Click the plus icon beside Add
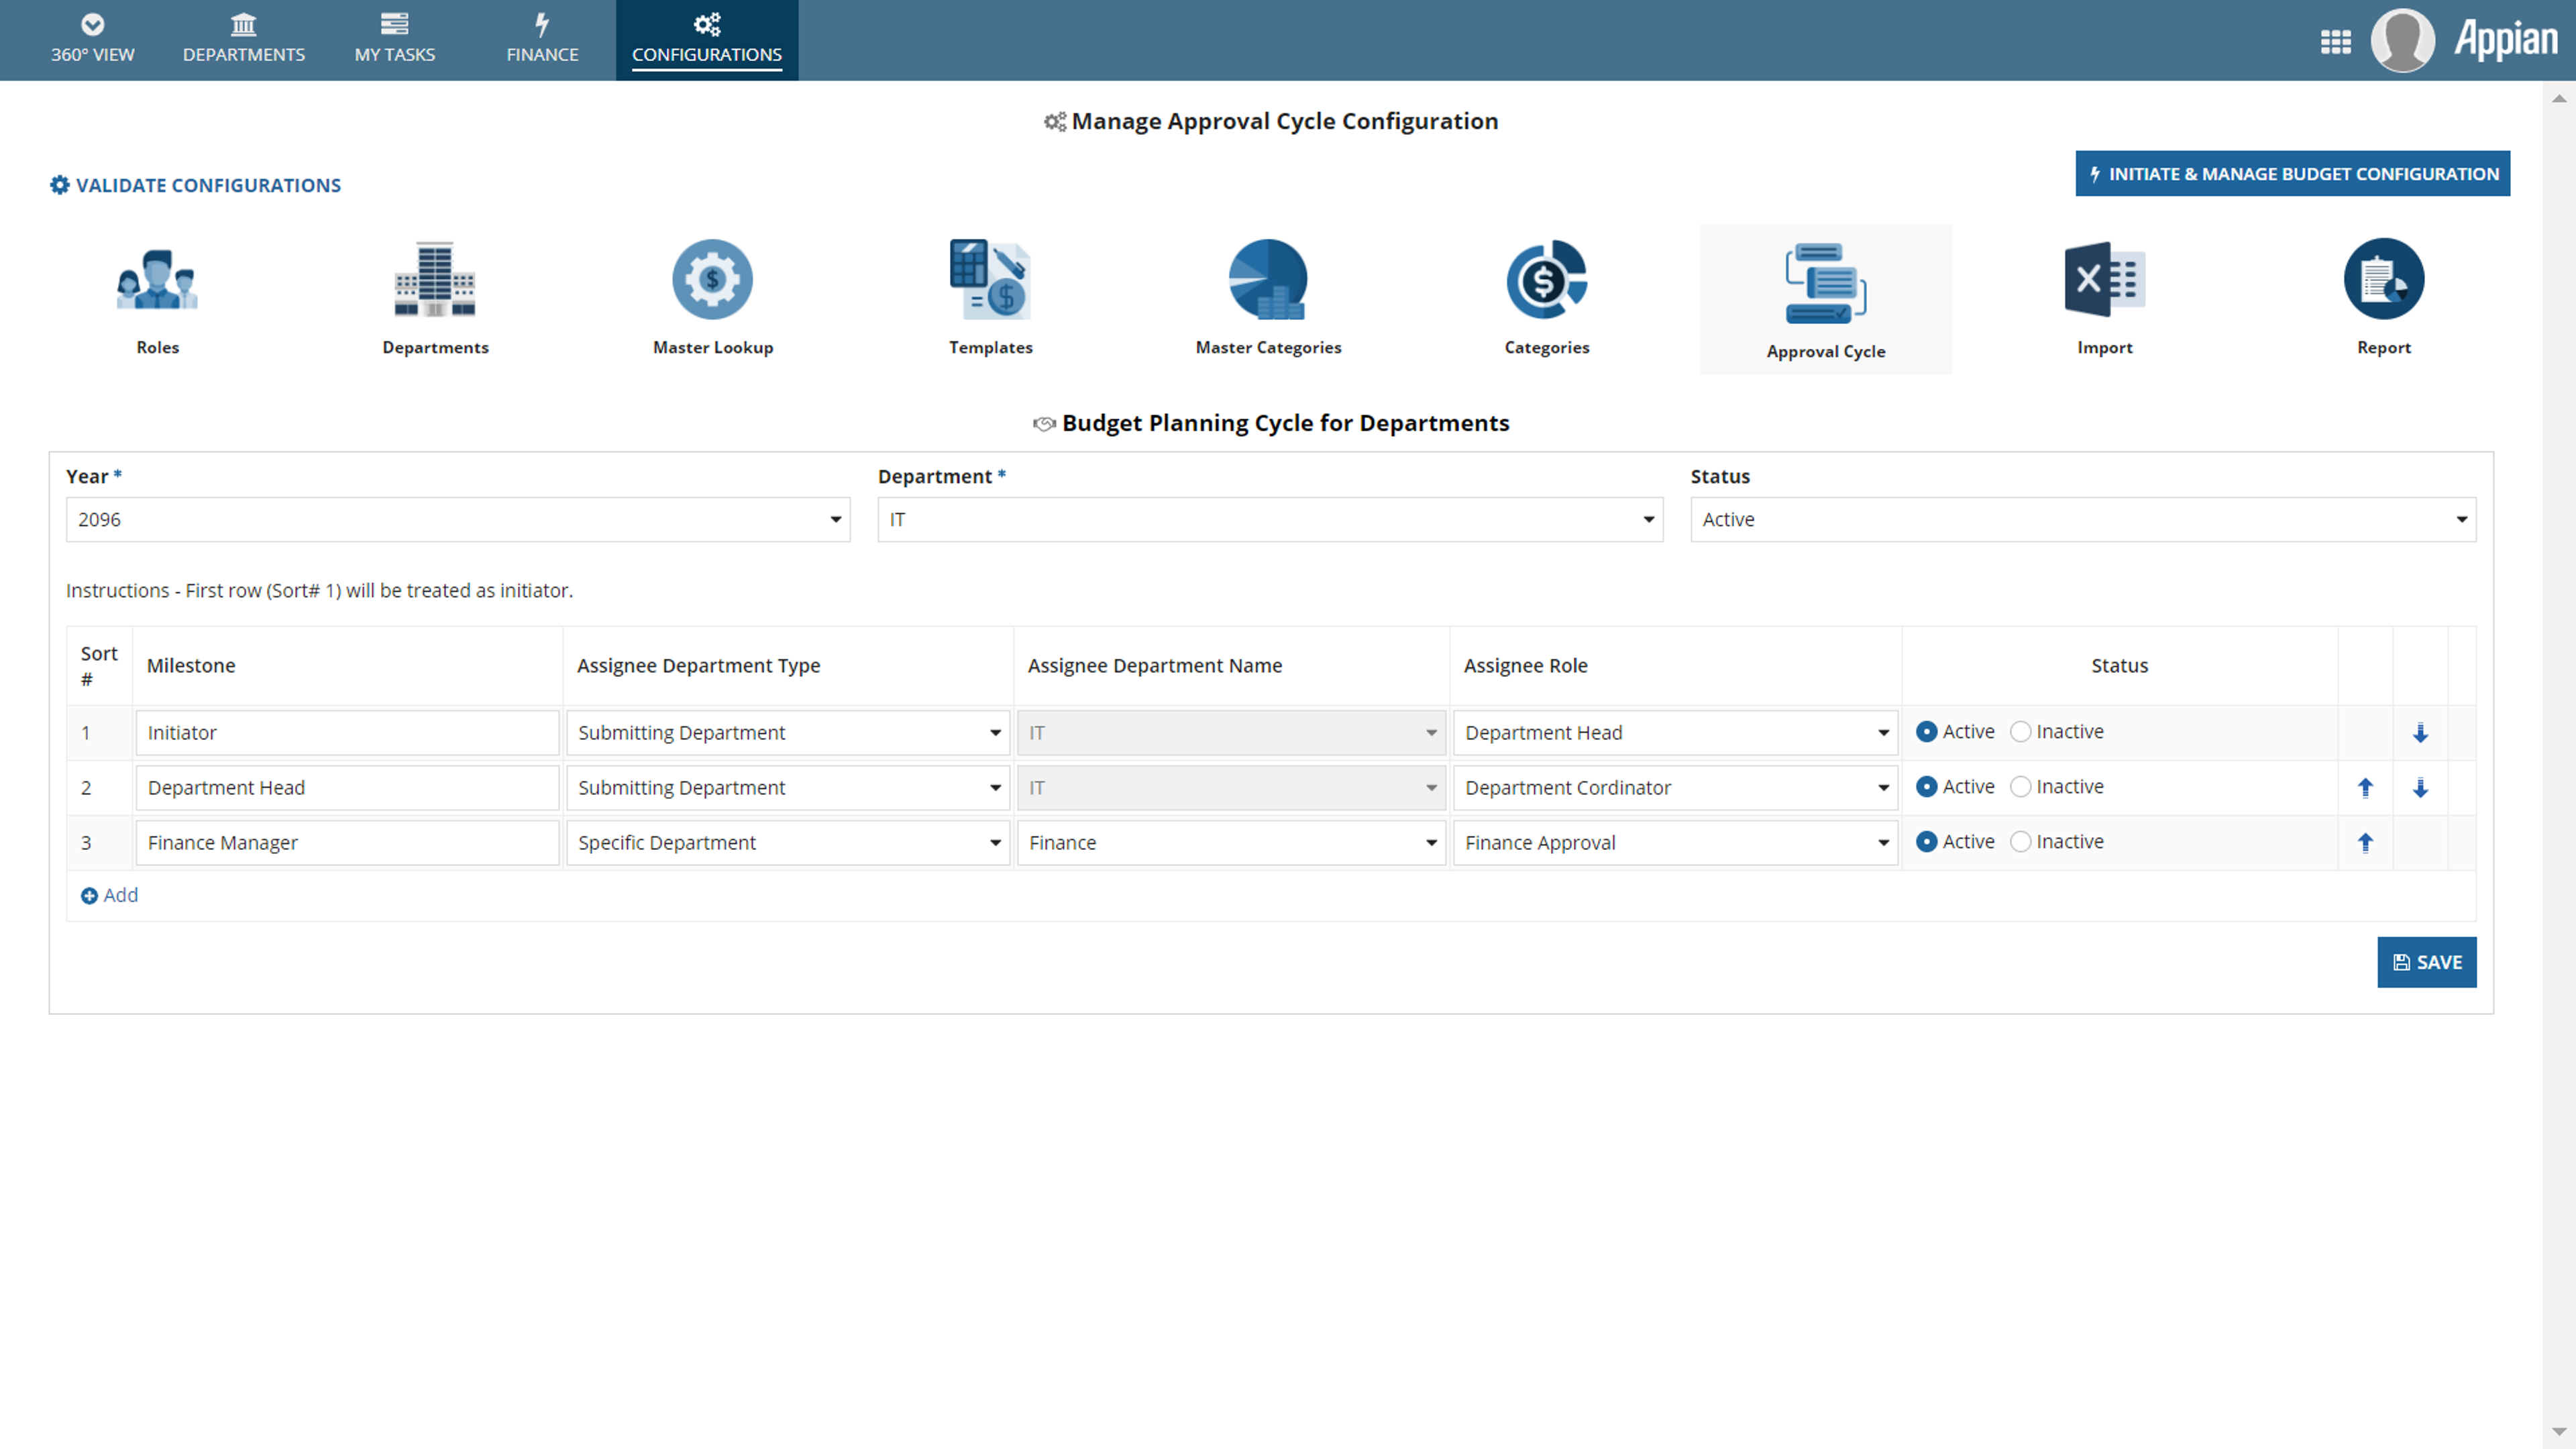Viewport: 2576px width, 1449px height. click(x=89, y=896)
